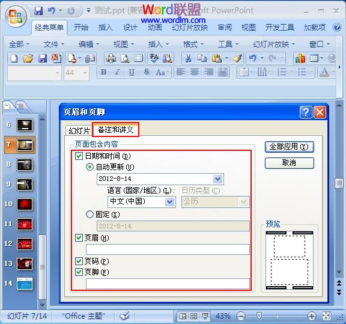The image size is (346, 324).
Task: Open file folder icon in toolbar
Action: (28, 58)
